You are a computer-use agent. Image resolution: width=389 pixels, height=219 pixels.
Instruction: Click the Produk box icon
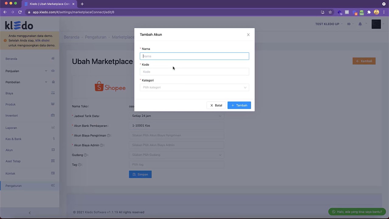click(53, 104)
